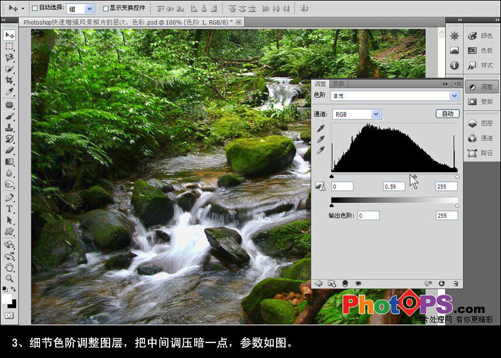Open the Navigator panel icon

pos(455,36)
